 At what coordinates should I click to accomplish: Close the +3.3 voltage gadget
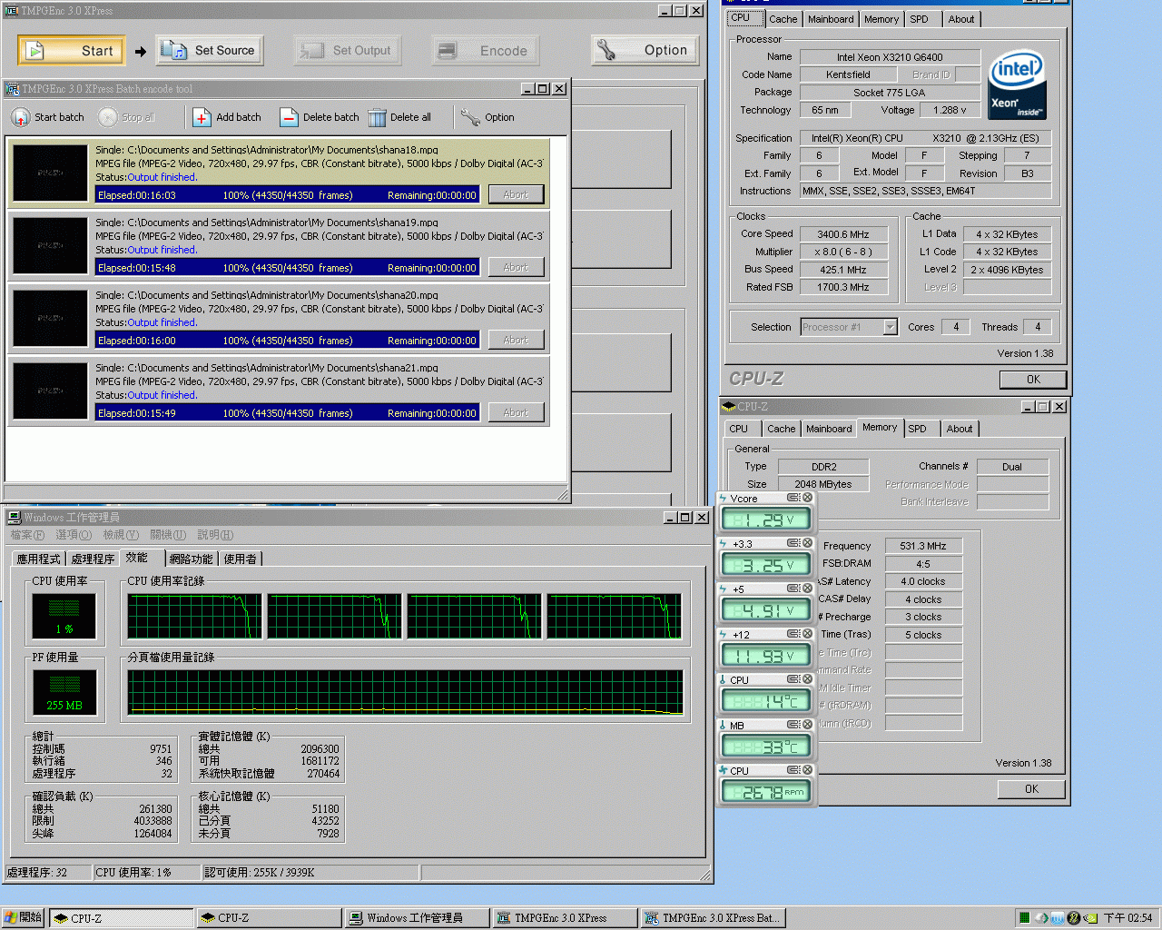[x=807, y=543]
